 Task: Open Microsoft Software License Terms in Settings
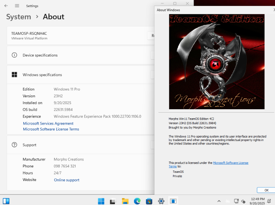(x=51, y=129)
